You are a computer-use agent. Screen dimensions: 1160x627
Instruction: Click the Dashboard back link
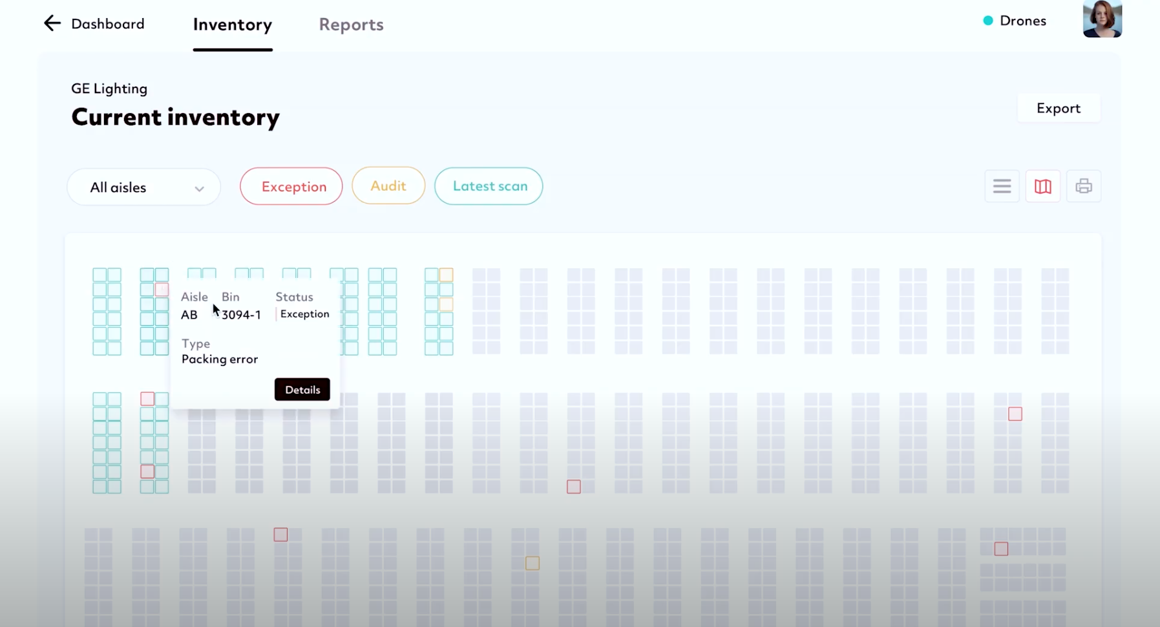pos(108,24)
